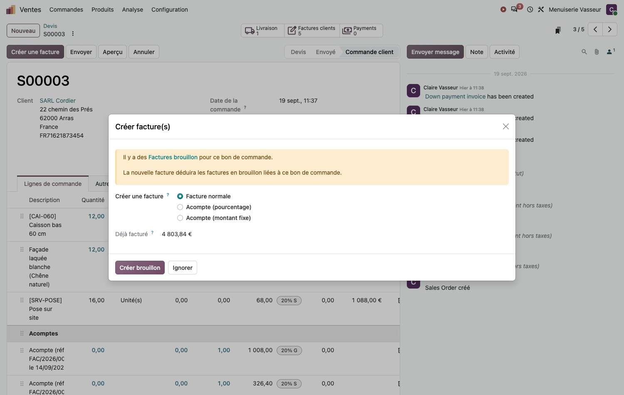The height and width of the screenshot is (395, 624).
Task: Open Down payment invoice link
Action: [455, 96]
